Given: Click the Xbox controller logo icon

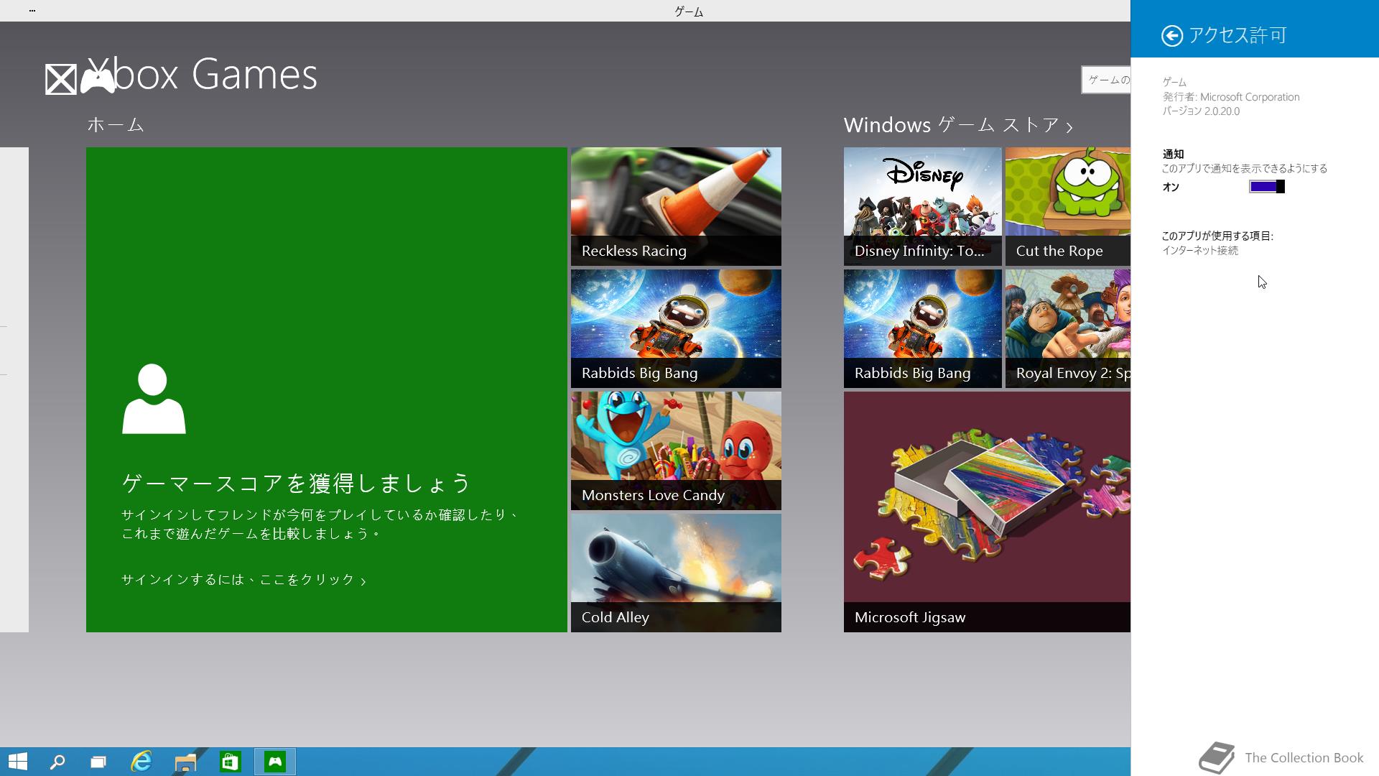Looking at the screenshot, I should pos(97,80).
